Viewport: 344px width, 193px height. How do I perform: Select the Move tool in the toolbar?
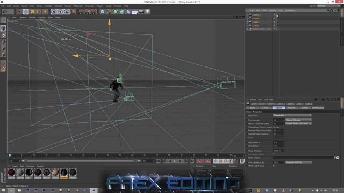pos(26,12)
